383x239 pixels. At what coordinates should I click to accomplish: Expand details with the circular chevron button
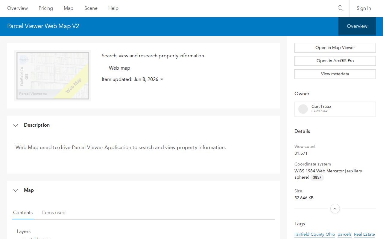pos(335,209)
